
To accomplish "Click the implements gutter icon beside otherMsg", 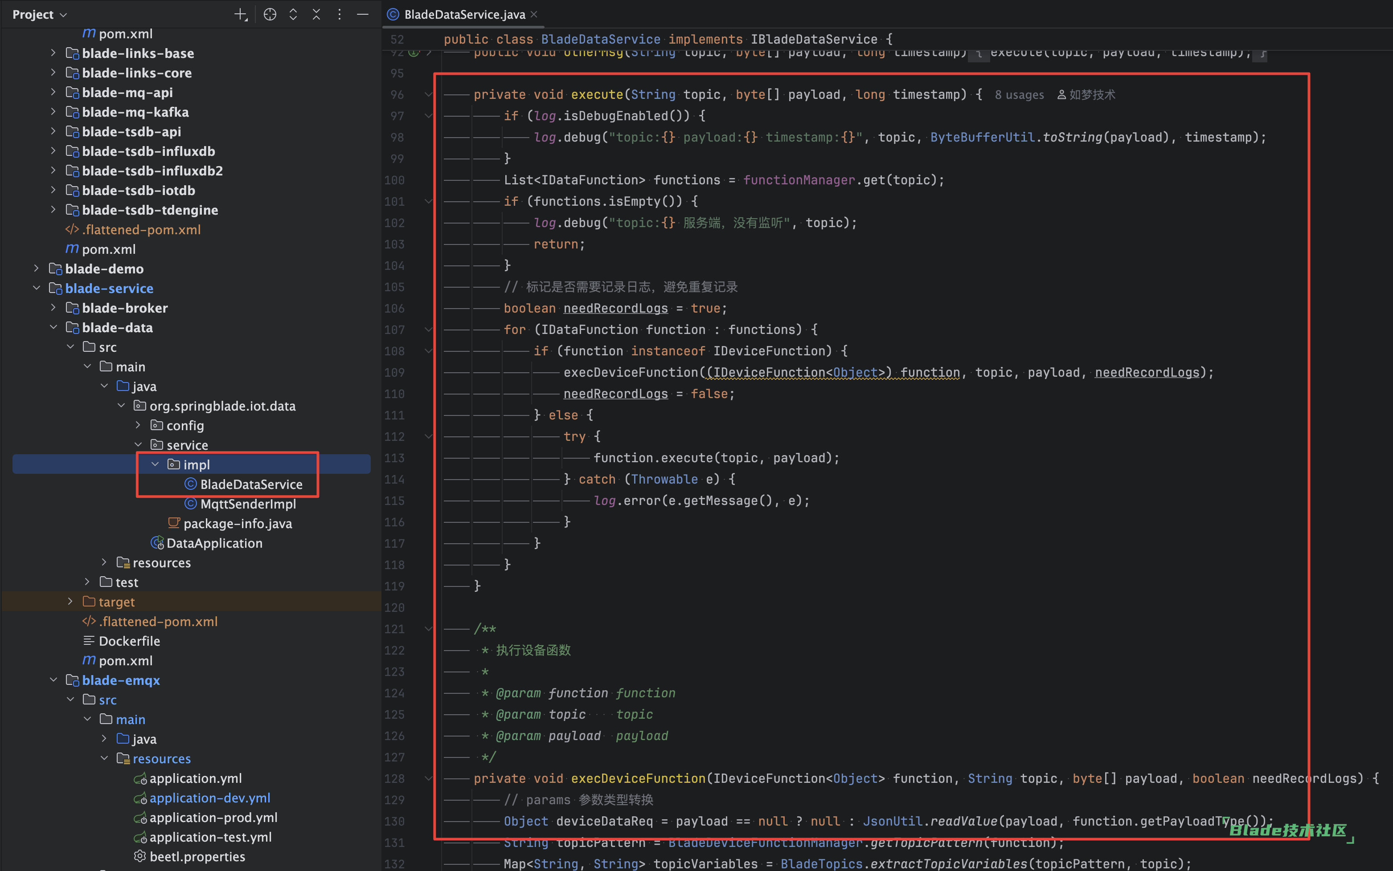I will click(x=414, y=53).
